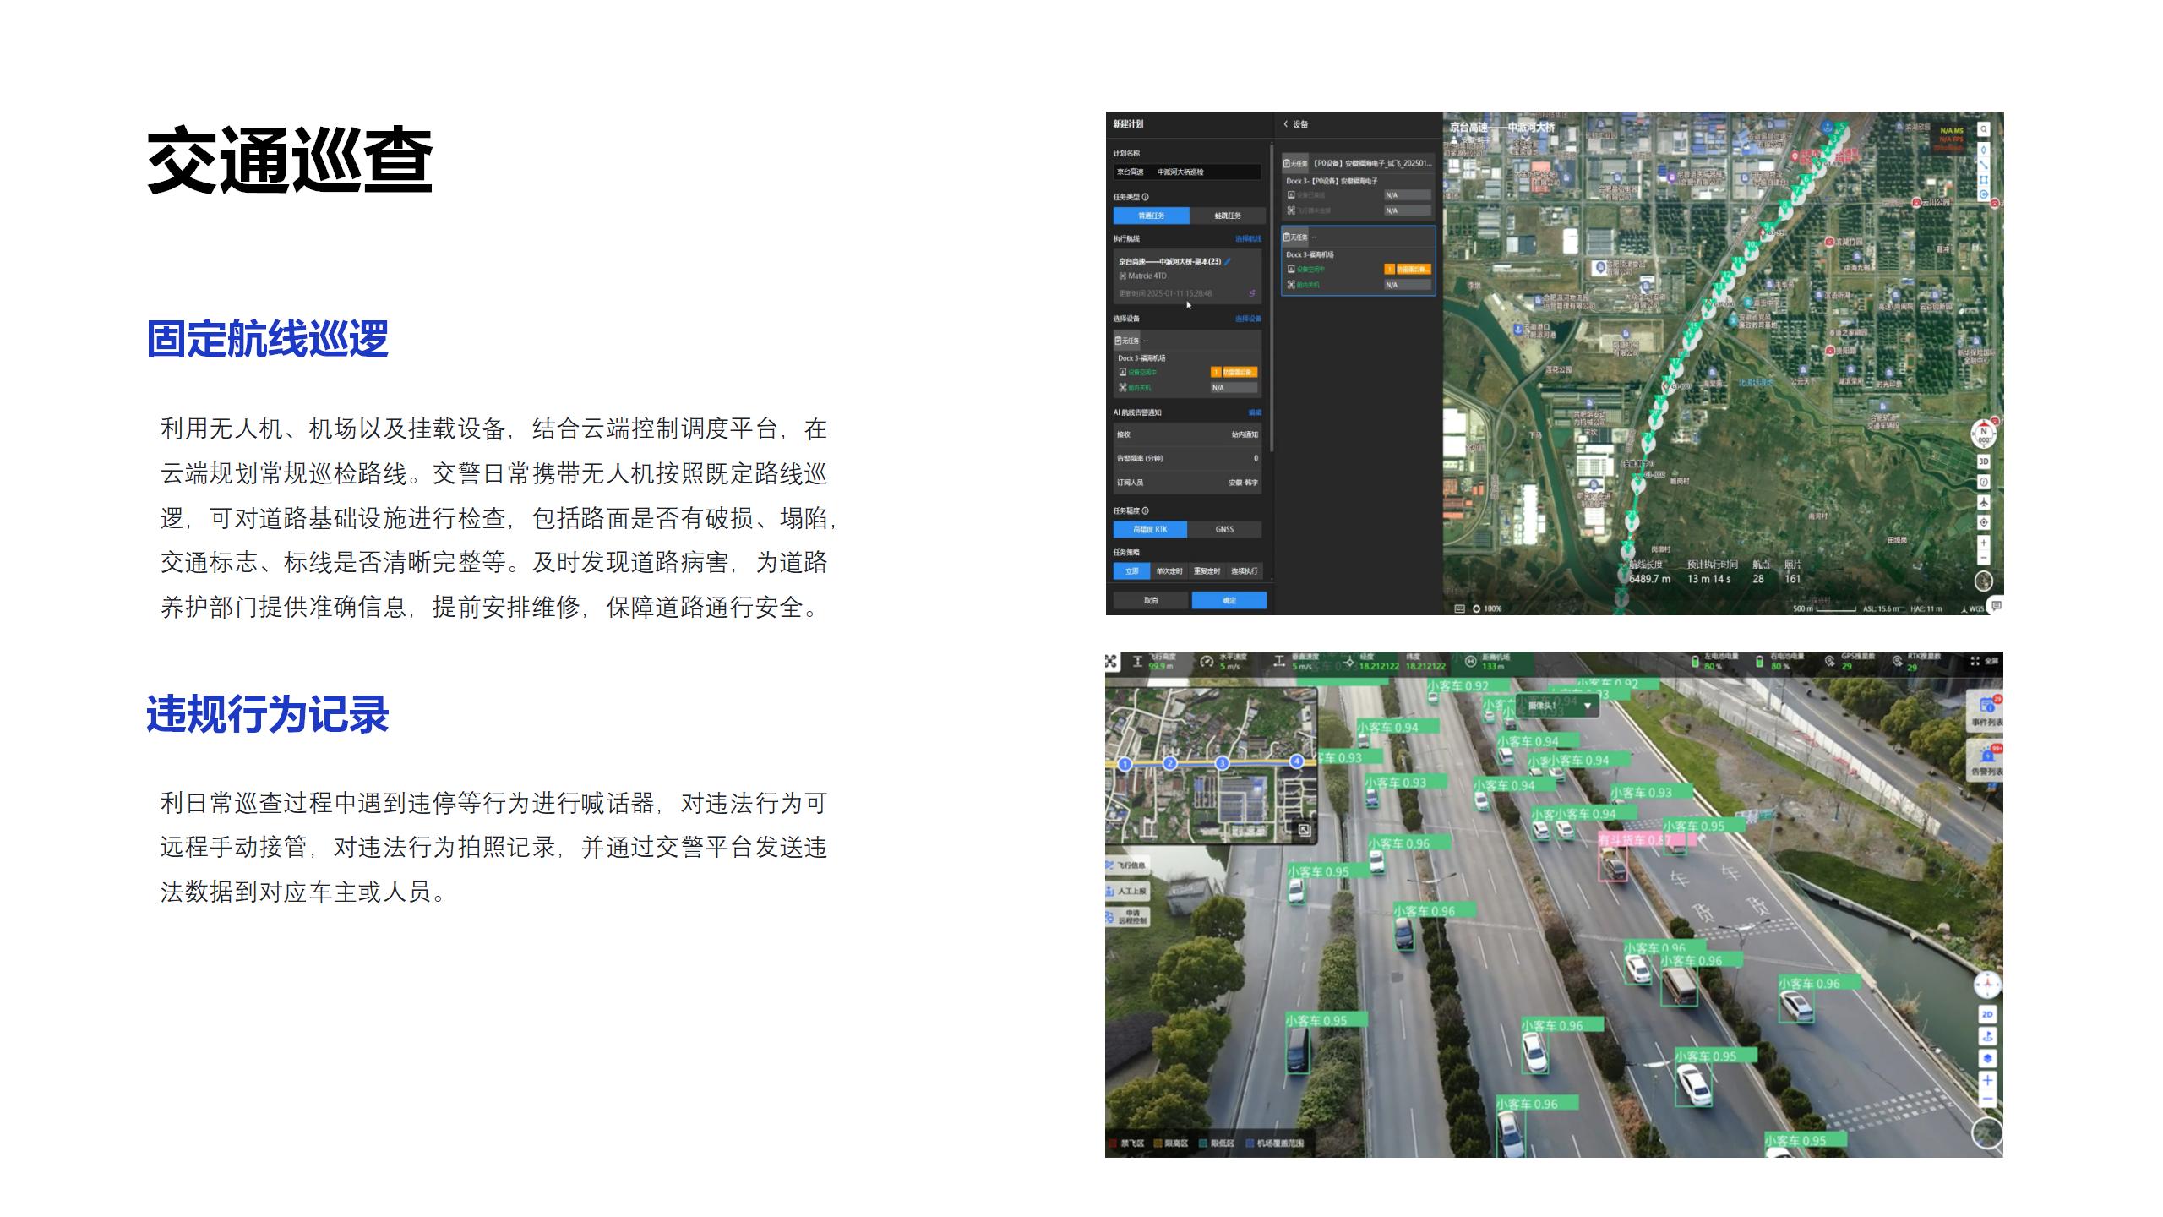2163x1217 pixels.
Task: Click the round map thumbnail in the video view
Action: (1987, 1132)
